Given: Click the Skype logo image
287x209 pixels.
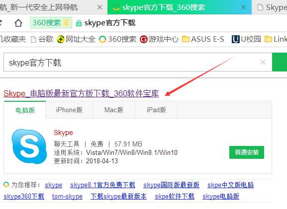Looking at the screenshot, I should coord(29,146).
